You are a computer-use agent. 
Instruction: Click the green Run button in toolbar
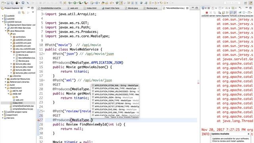75,3
